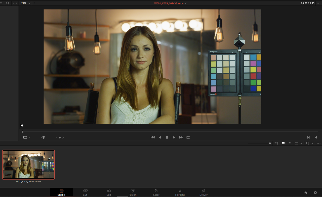The height and width of the screenshot is (197, 322).
Task: Click the timecode 20:00:28:15
Action: [x=308, y=3]
